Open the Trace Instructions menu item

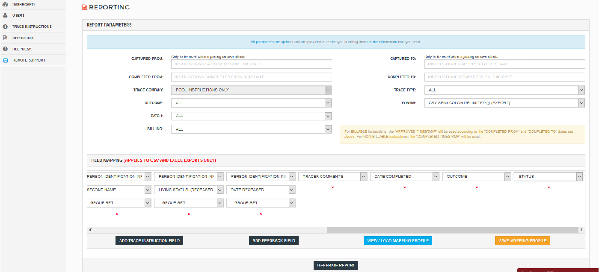32,26
